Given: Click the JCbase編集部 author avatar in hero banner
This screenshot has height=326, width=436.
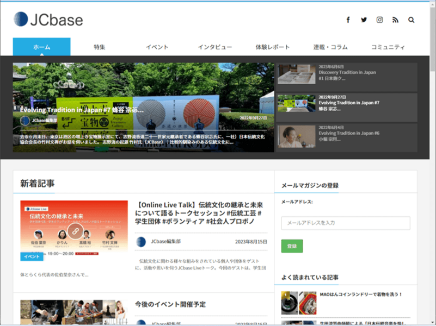Looking at the screenshot, I should click(25, 121).
